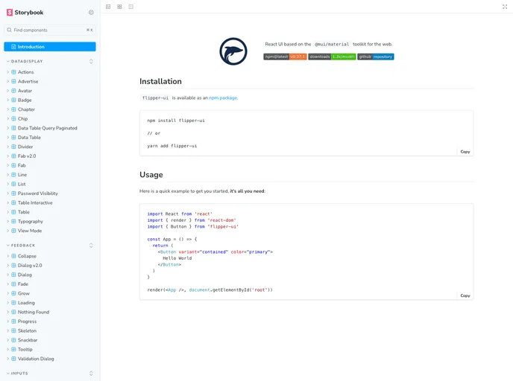Click the Introduction document icon
The height and width of the screenshot is (381, 513).
pyautogui.click(x=13, y=47)
